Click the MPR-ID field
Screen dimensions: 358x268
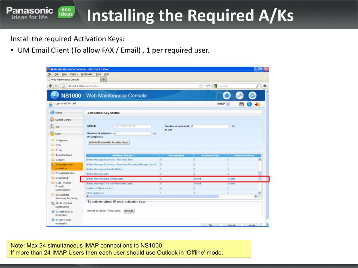(x=132, y=126)
